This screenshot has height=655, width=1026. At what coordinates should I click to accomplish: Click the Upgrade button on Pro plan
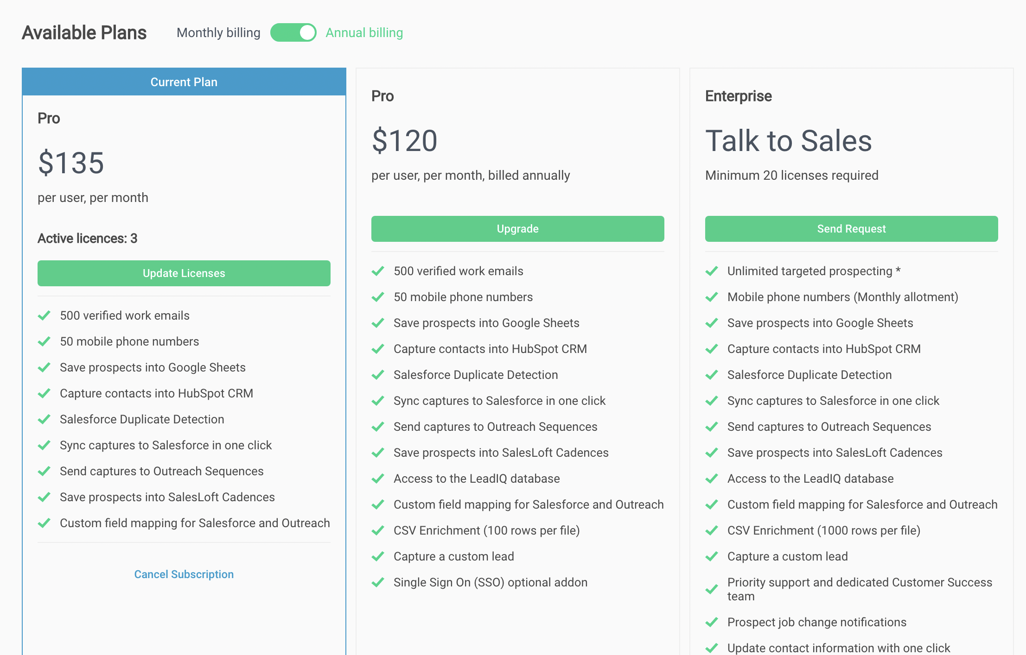coord(517,229)
